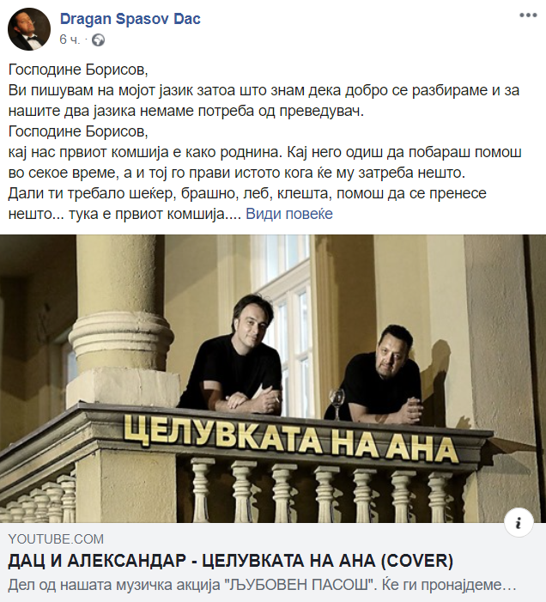Open Dragan Spasov Dac's profile picture
546x602 pixels.
(29, 29)
